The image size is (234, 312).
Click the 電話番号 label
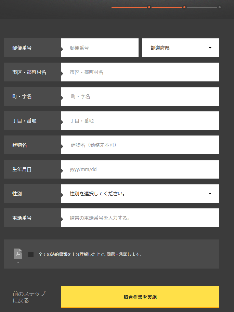click(22, 218)
